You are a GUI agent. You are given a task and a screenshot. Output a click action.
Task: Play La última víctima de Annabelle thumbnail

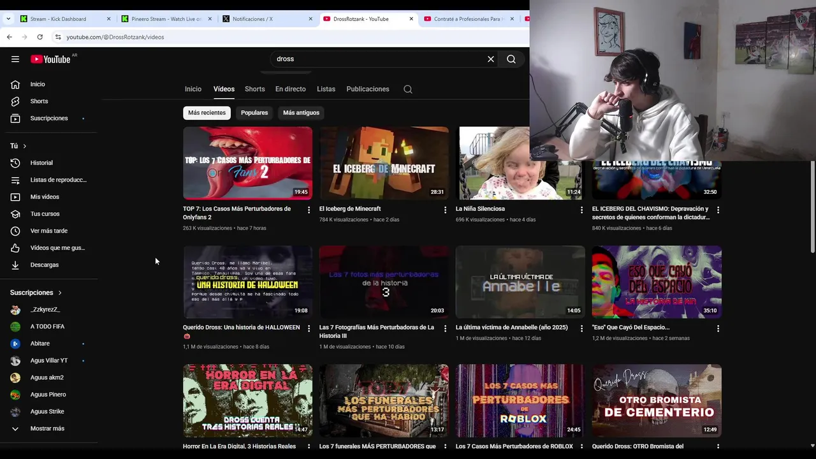pos(520,282)
